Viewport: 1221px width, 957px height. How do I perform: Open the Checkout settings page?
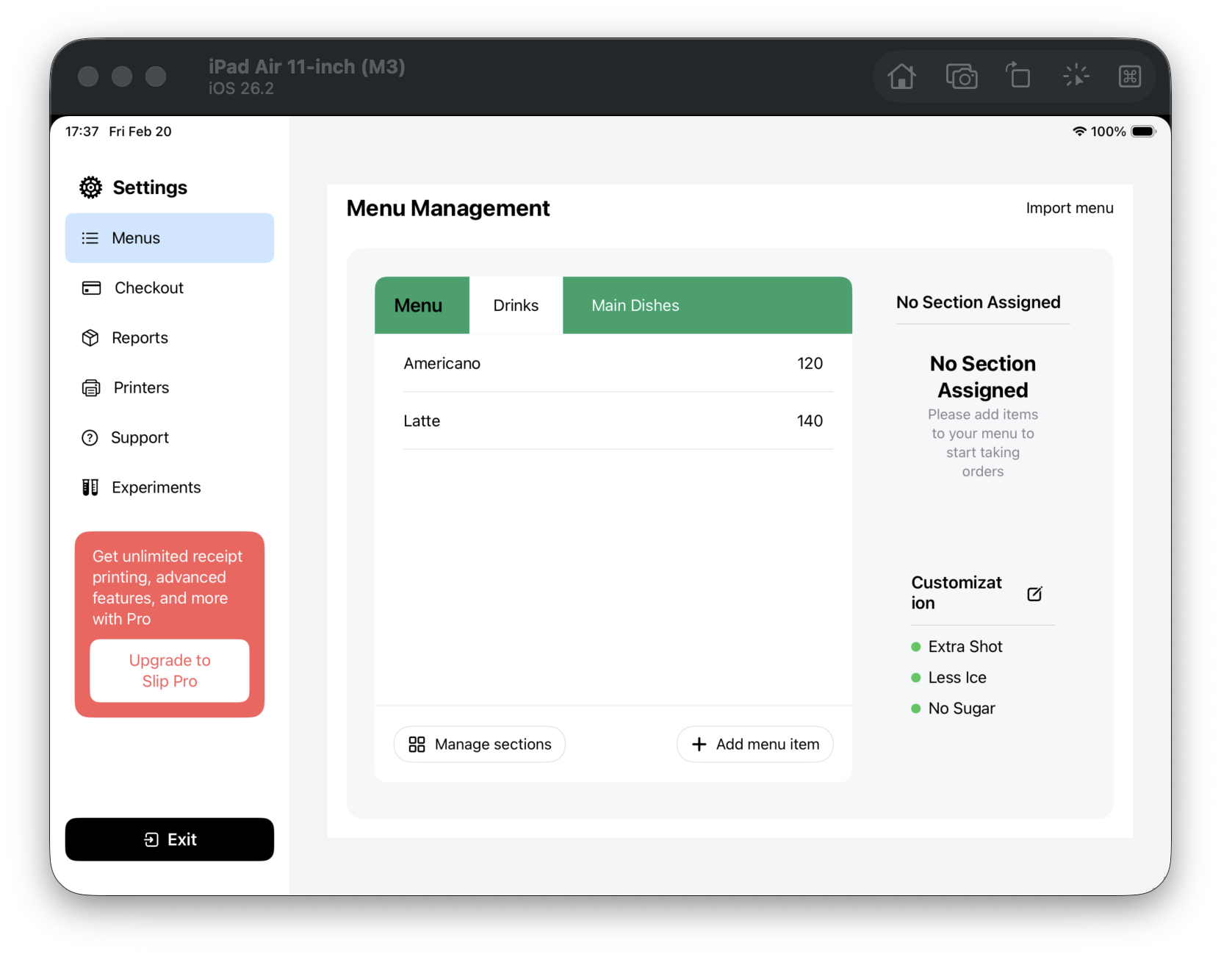point(148,288)
